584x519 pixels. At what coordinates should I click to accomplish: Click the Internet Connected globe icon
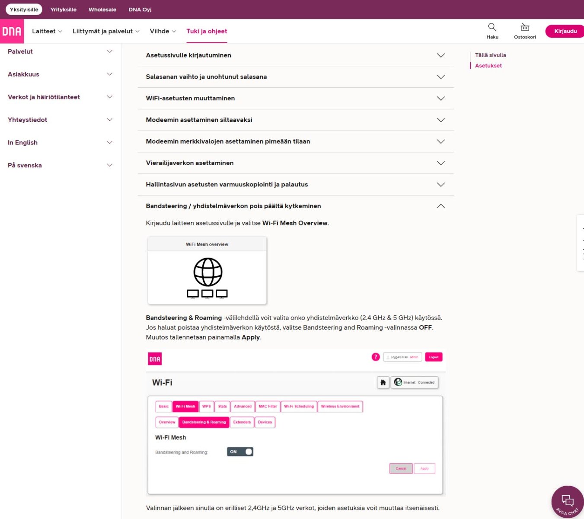(x=398, y=382)
